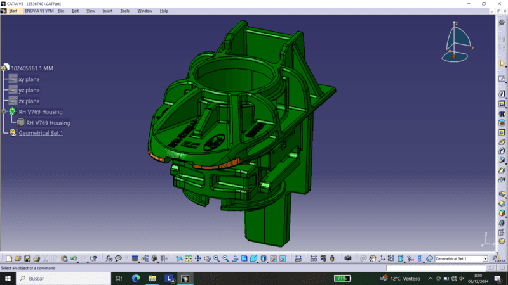Open the Formula f(x) tool
Screen dimensions: 508x285
click(x=109, y=258)
